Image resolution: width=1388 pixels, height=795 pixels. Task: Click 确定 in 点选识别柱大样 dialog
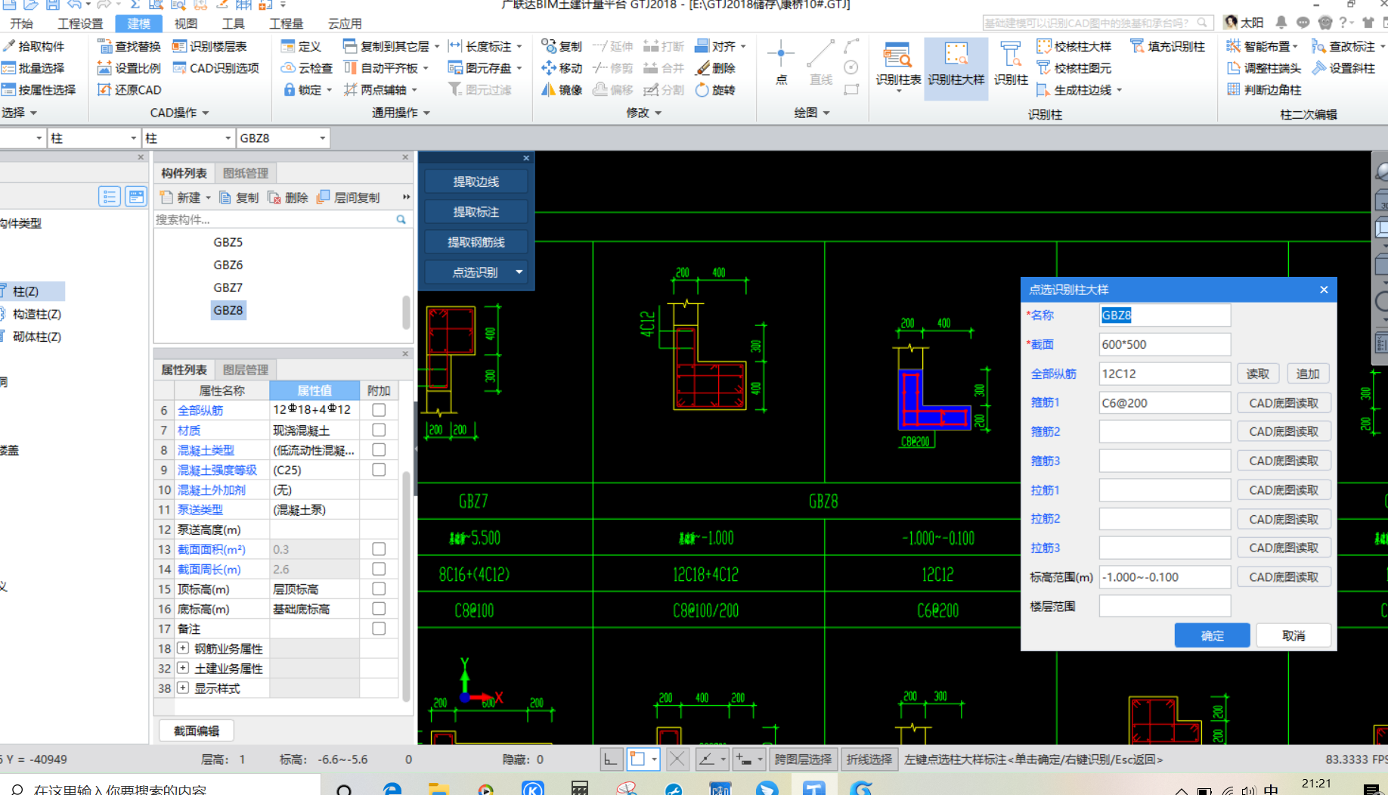pos(1212,635)
